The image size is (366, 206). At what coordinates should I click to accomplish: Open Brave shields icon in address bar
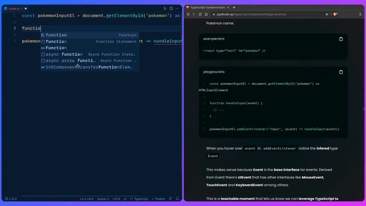click(335, 14)
